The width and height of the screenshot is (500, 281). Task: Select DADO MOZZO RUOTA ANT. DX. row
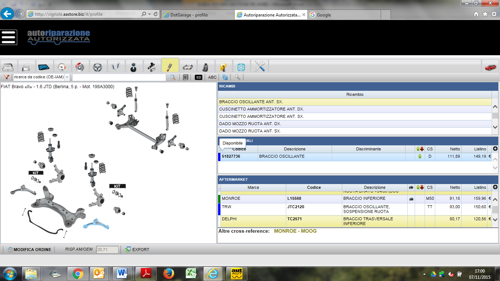(x=355, y=124)
